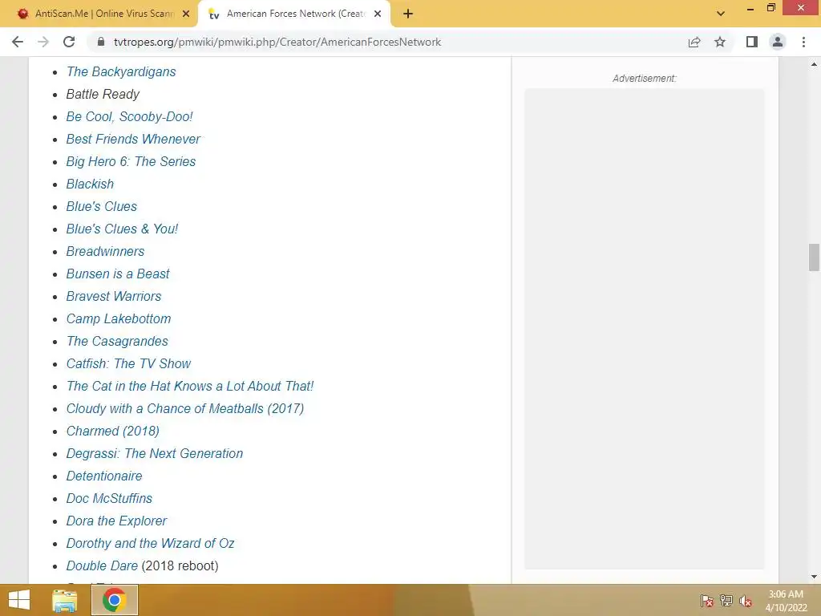Open the browser side panel
Viewport: 821px width, 616px height.
[x=752, y=42]
